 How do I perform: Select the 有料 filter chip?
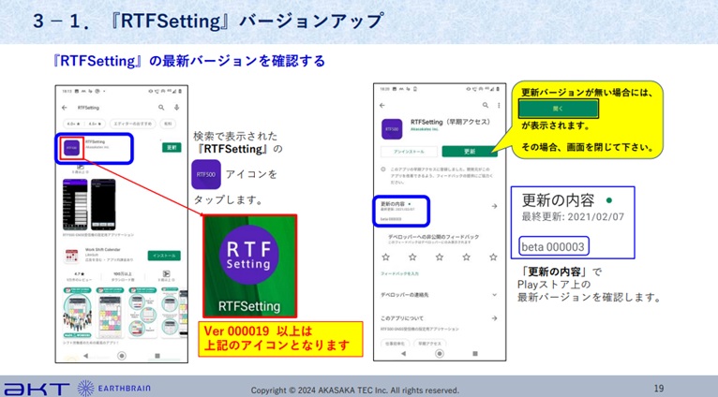coord(168,124)
